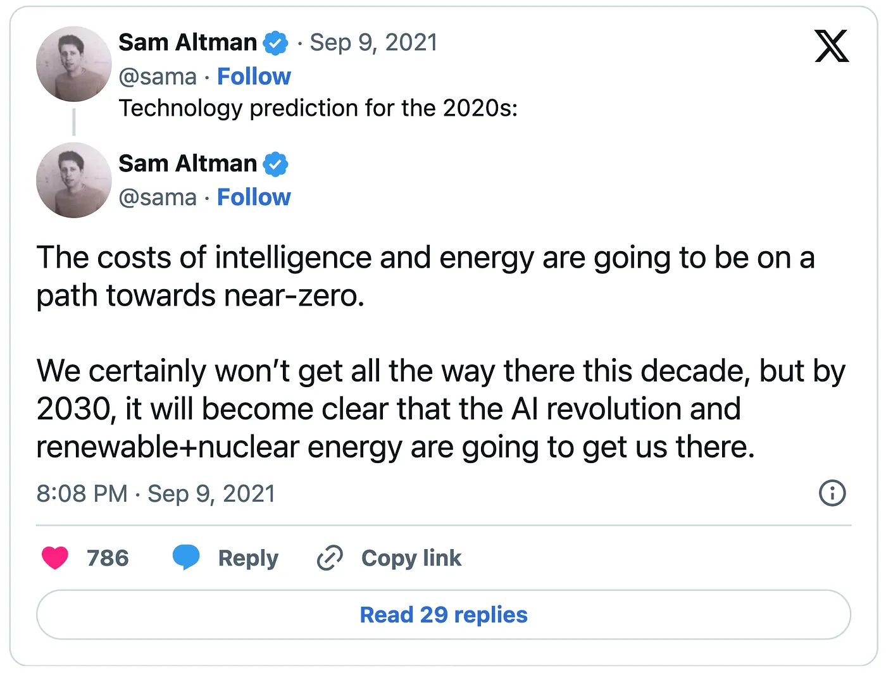Viewport: 886px width, 675px height.
Task: Click the "Sep 9, 2021" date beside the name
Action: 373,42
